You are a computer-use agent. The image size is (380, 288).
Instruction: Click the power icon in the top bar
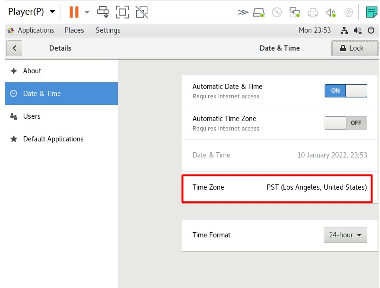(x=371, y=30)
